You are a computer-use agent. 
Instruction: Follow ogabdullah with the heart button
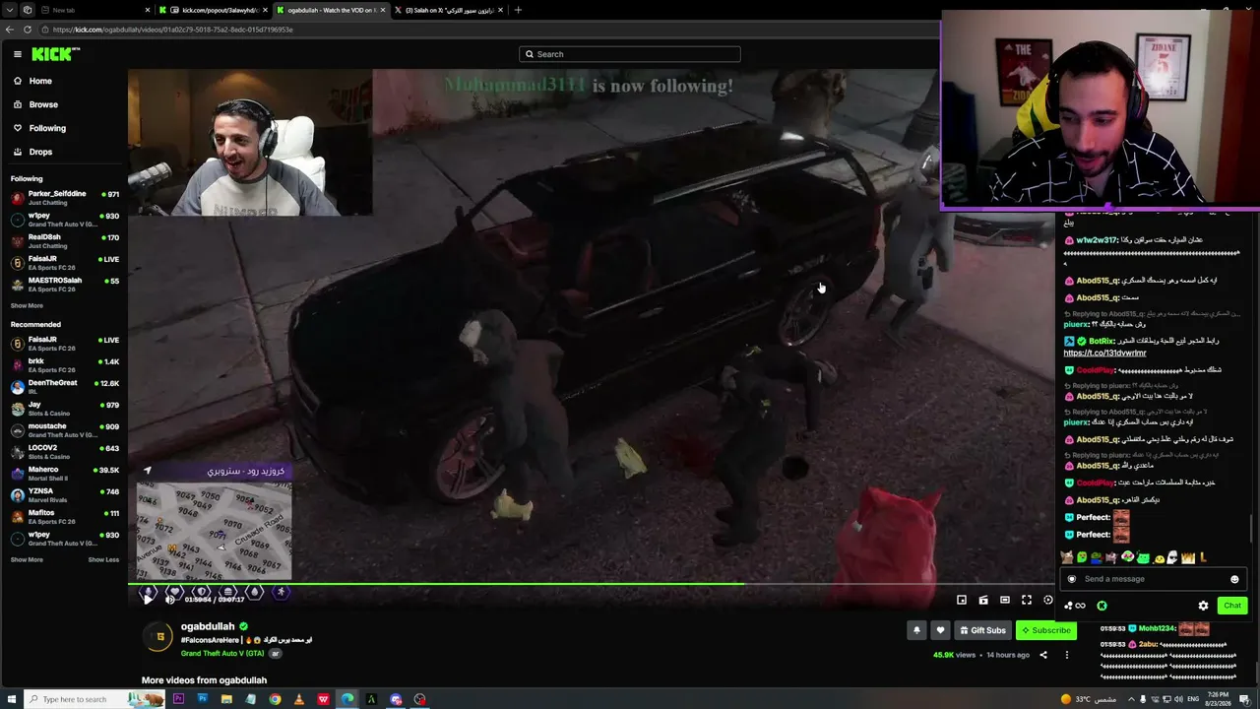coord(940,630)
